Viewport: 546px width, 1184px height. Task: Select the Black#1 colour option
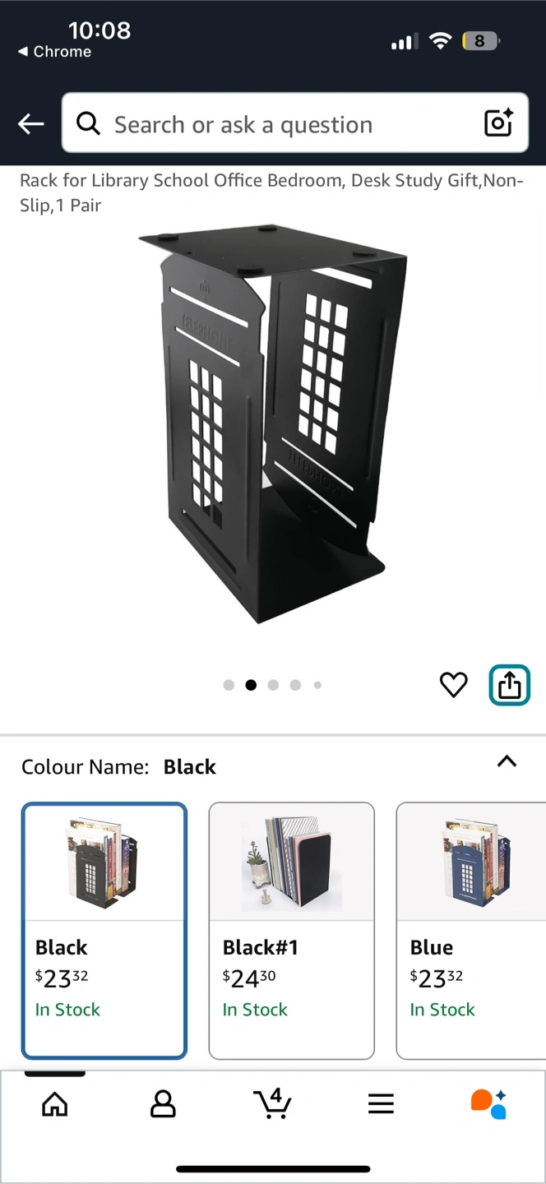292,931
